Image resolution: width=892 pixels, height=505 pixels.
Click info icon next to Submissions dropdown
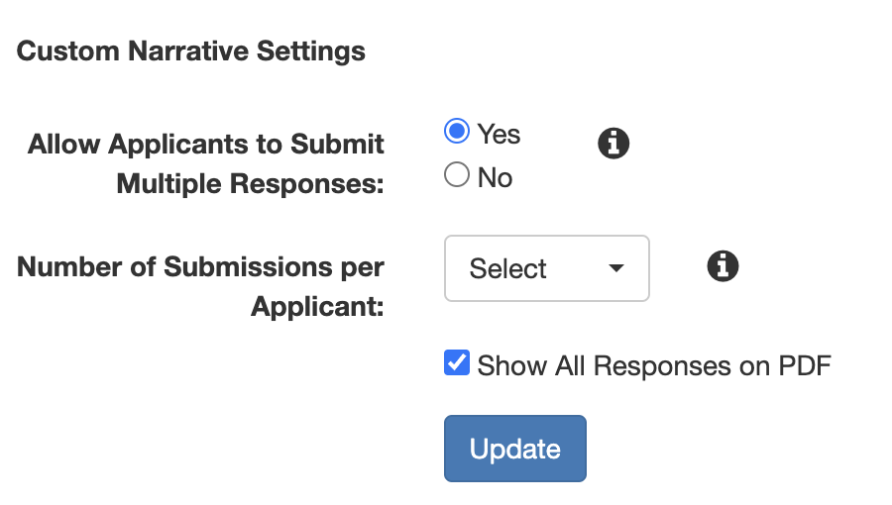[723, 265]
